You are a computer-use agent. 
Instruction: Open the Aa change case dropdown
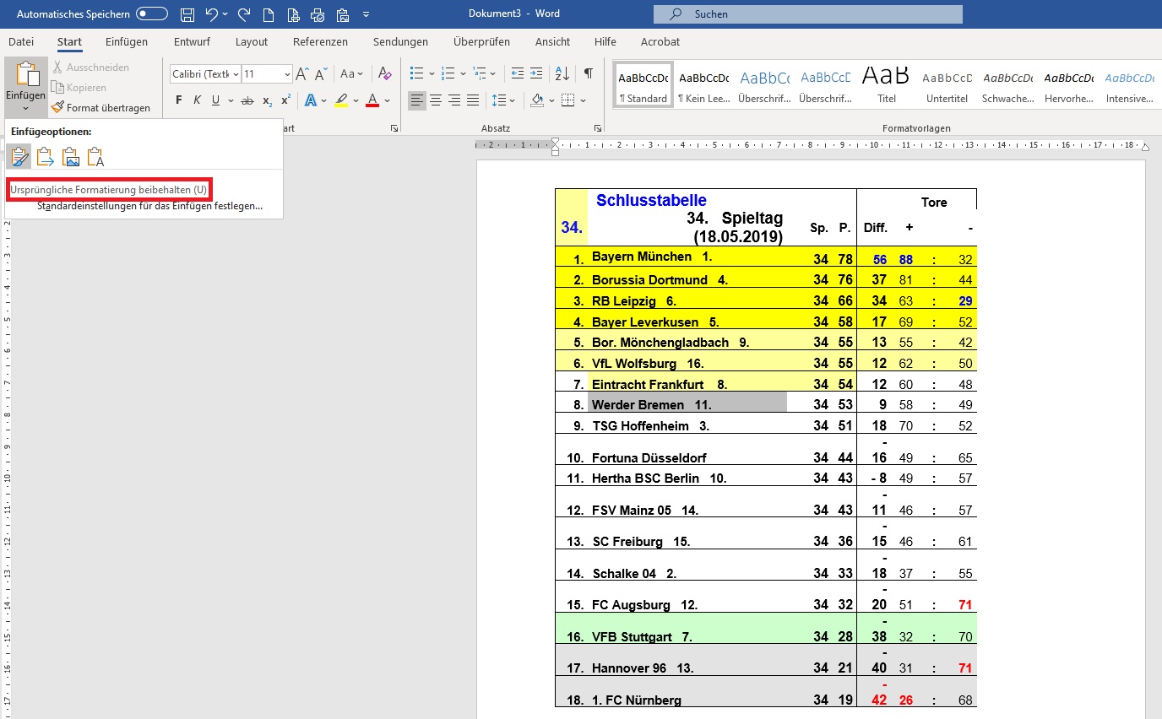[x=353, y=74]
